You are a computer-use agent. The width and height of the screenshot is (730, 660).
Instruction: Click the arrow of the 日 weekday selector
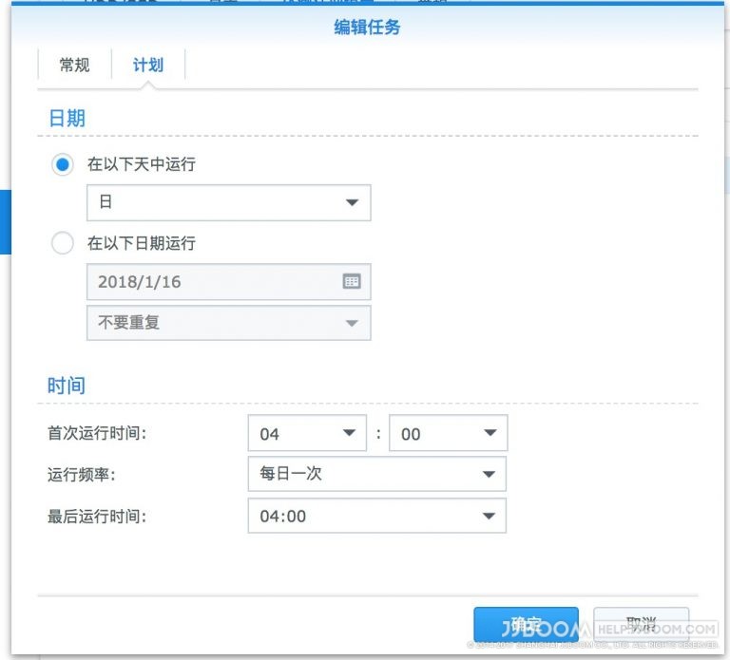[x=352, y=202]
